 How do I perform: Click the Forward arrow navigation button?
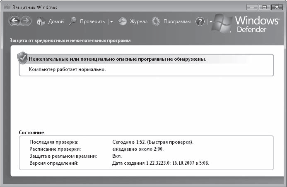tap(26, 21)
